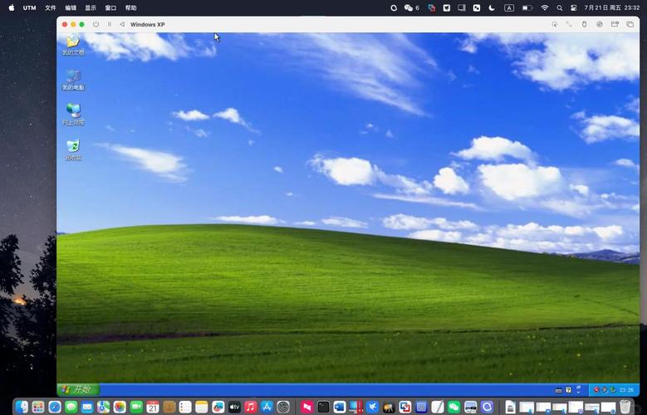Open the 窗口 menu
Viewport: 647px width, 415px height.
coord(110,7)
